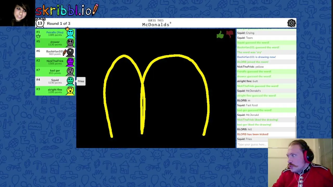Select drawer's gray avatar
333x187 pixels.
click(70, 43)
